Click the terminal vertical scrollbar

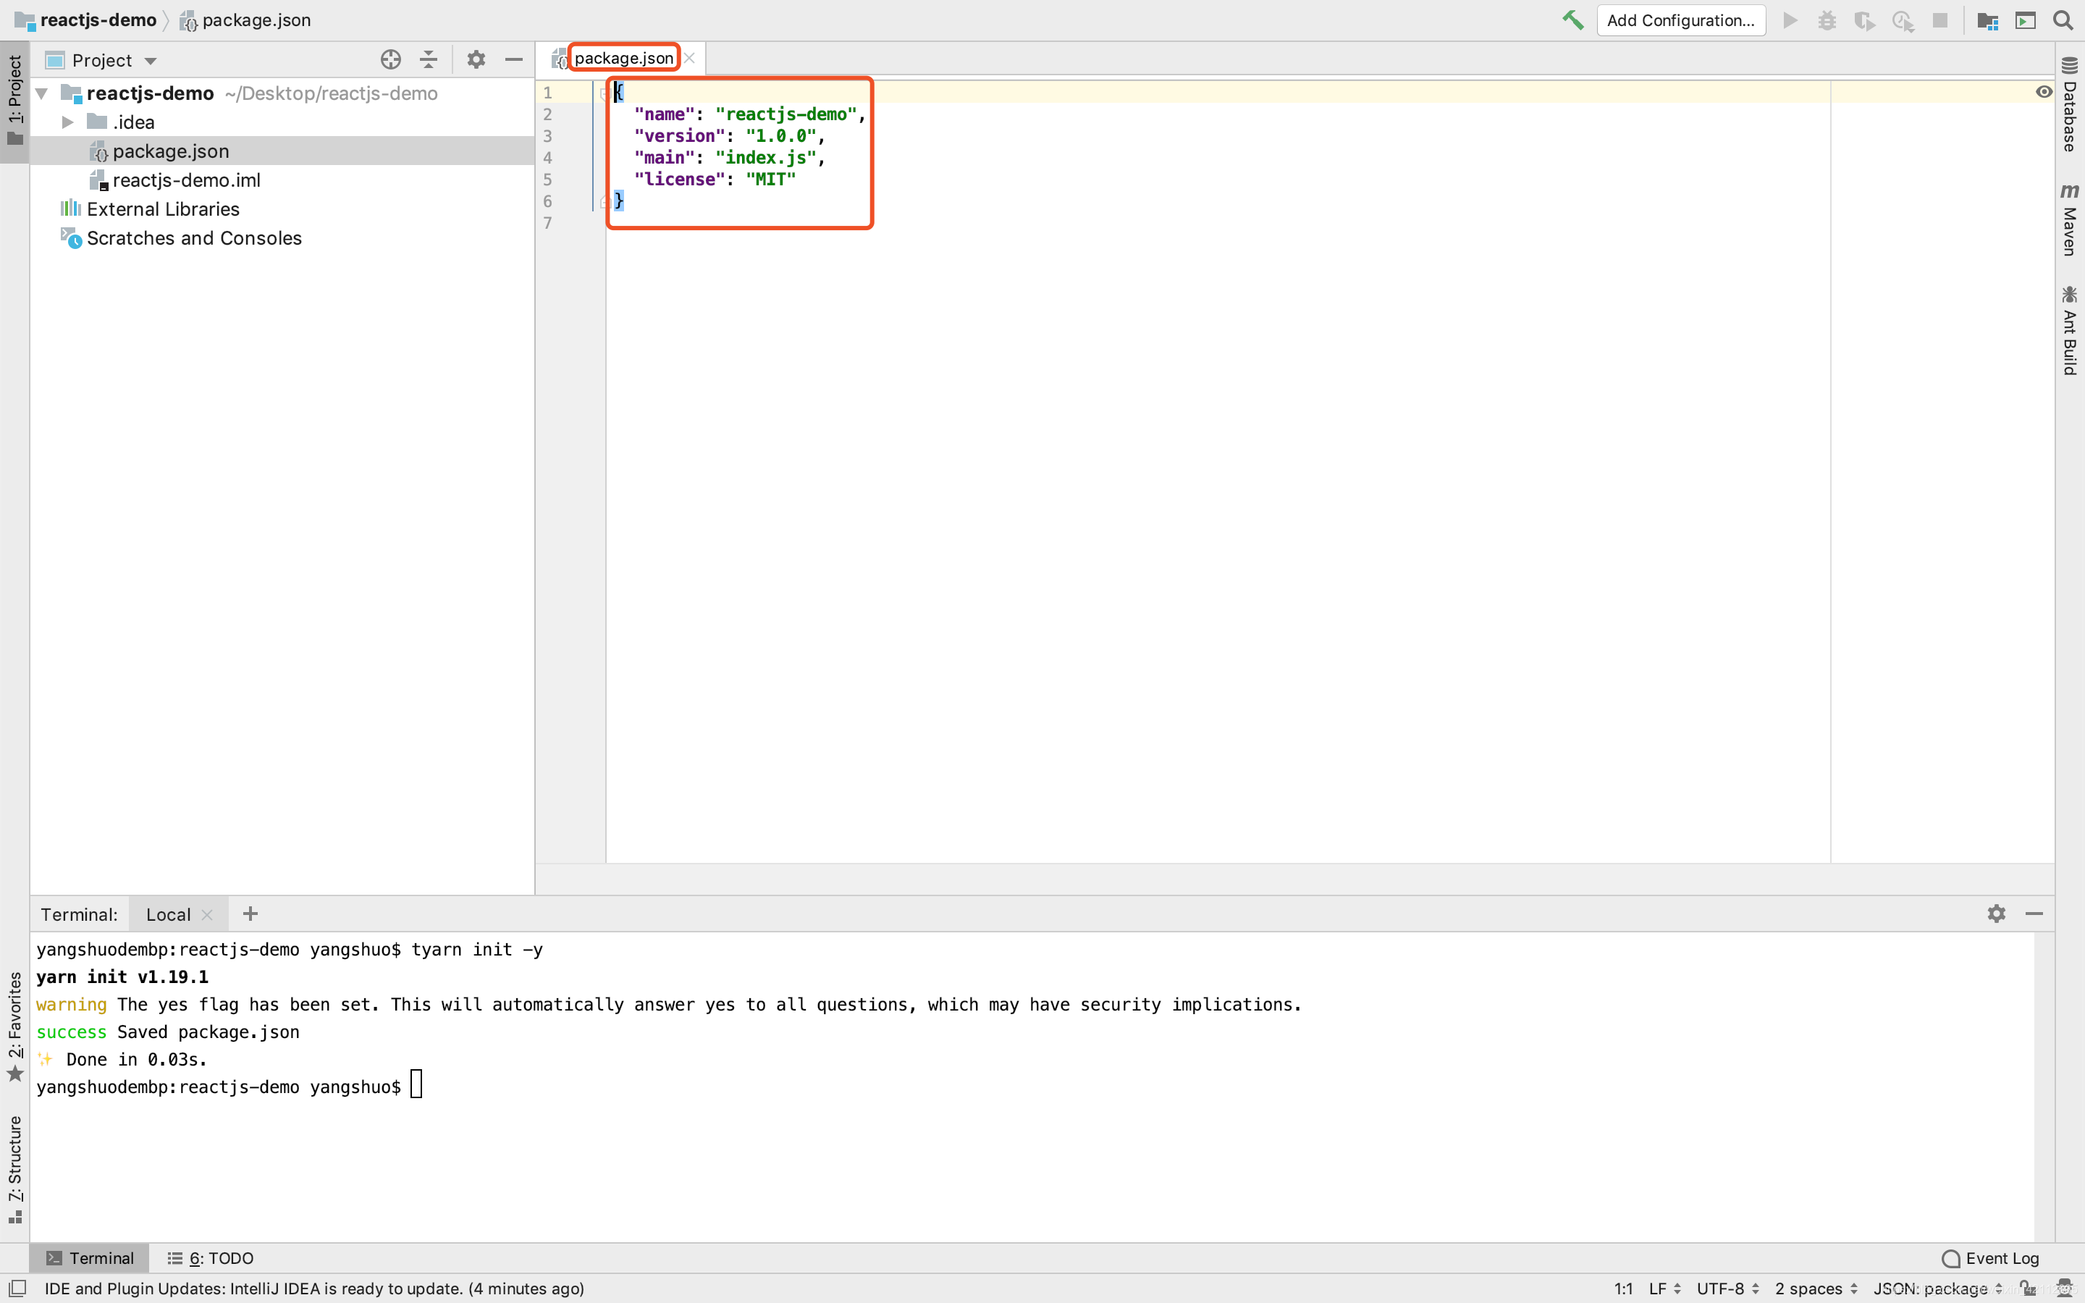click(x=2044, y=1086)
